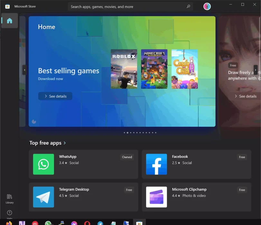This screenshot has height=225, width=261.
Task: Click the Free badge on Telegram Desktop
Action: (x=129, y=190)
